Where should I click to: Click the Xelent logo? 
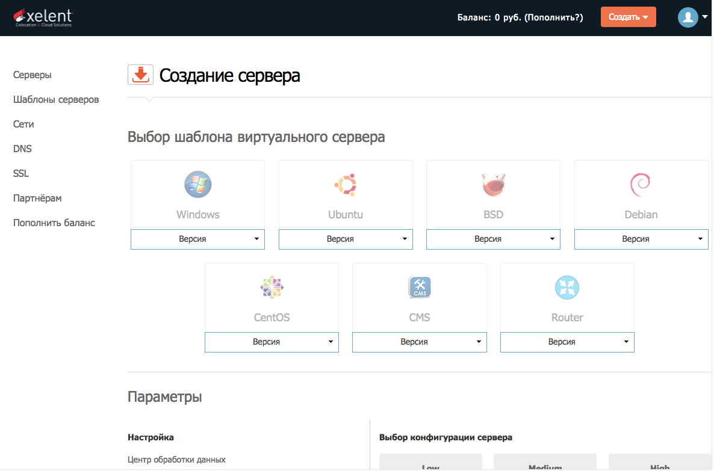42,17
